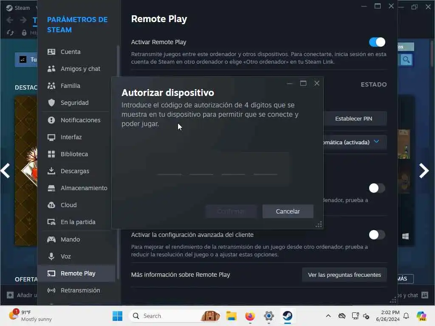
Task: Click Ver las preguntas frecuentes button
Action: pyautogui.click(x=344, y=275)
